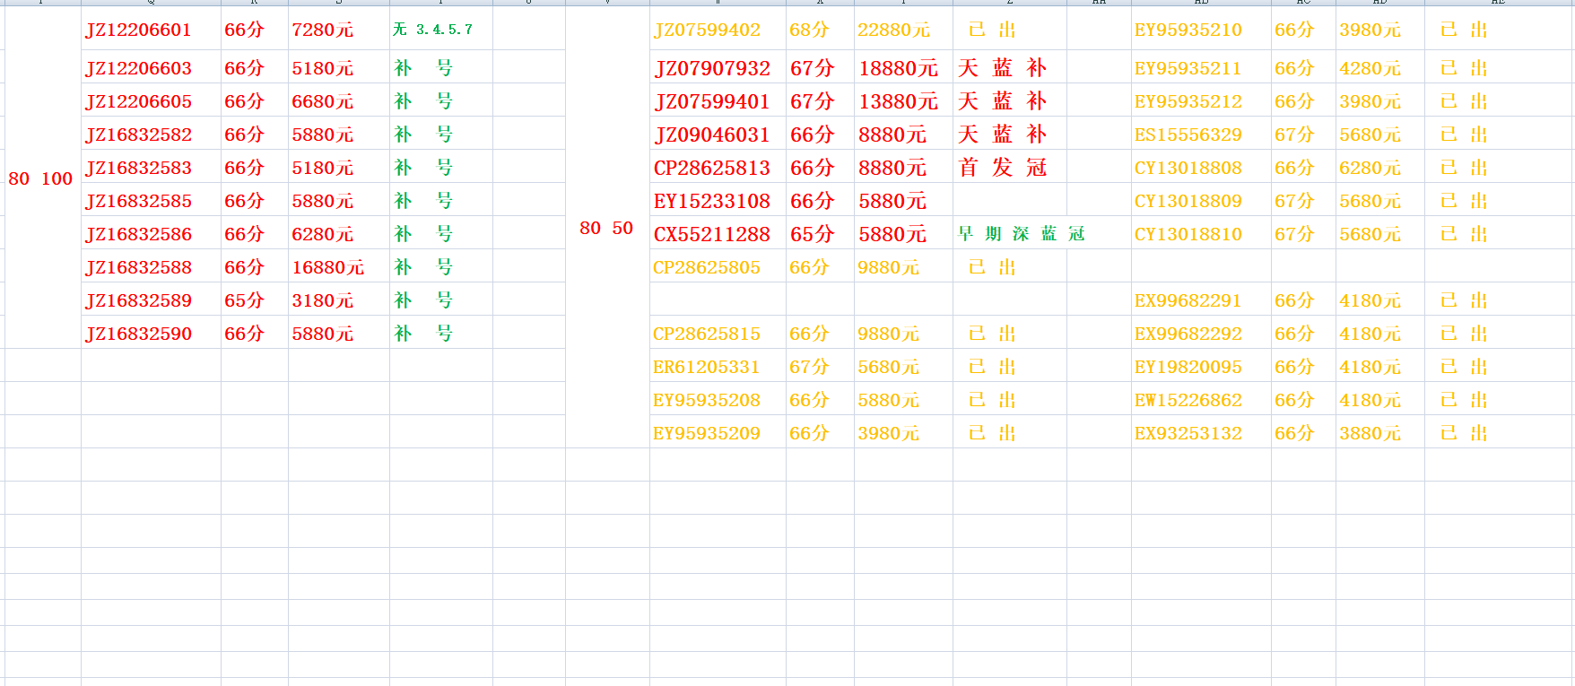This screenshot has width=1575, height=686.
Task: Select serial number EY15233108 cell
Action: [x=712, y=201]
